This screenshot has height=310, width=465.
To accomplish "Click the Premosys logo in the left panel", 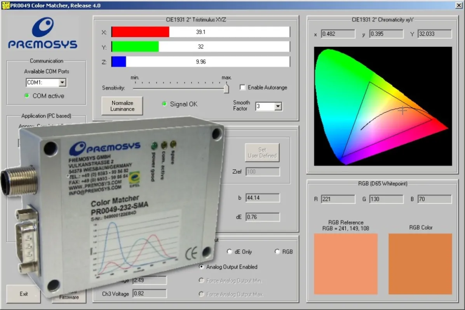I will pos(43,33).
